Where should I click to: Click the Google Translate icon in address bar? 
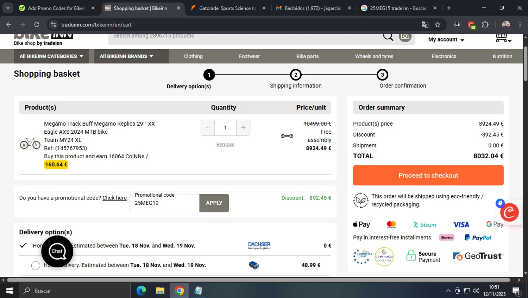[425, 25]
